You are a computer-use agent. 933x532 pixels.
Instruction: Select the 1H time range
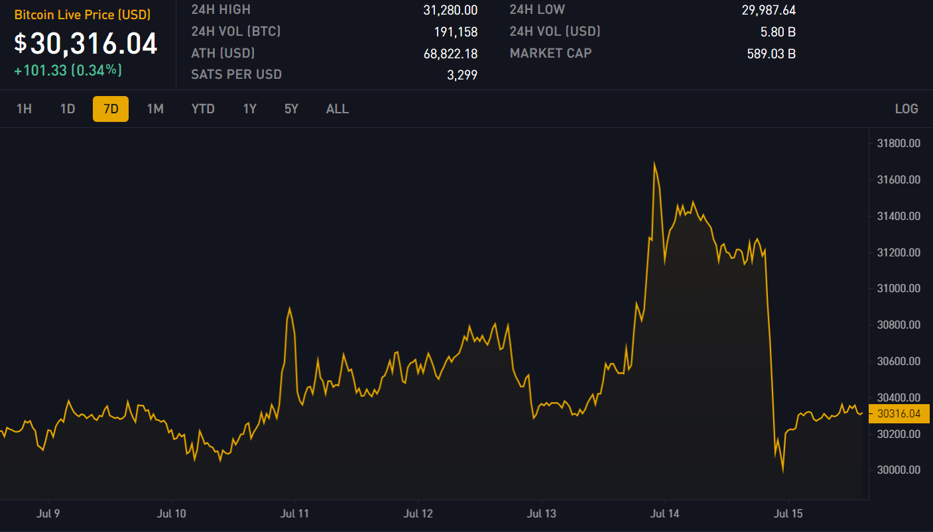pos(24,109)
